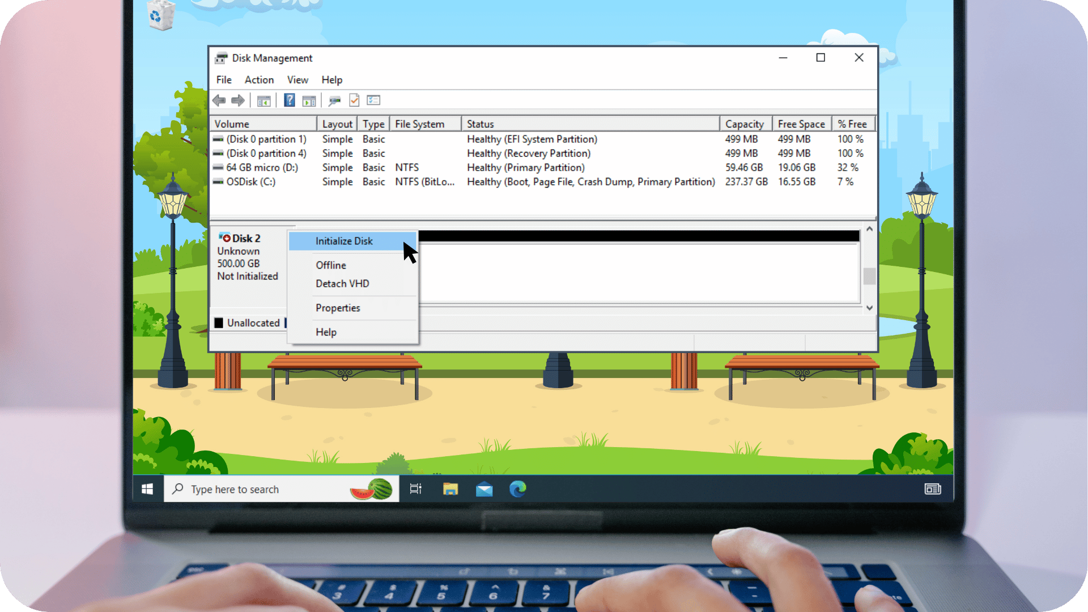Open the Action menu
This screenshot has width=1088, height=612.
coord(258,79)
